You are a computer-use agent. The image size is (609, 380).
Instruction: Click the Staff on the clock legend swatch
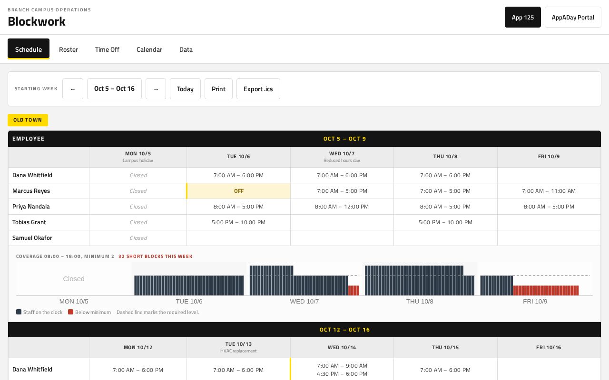[19, 312]
